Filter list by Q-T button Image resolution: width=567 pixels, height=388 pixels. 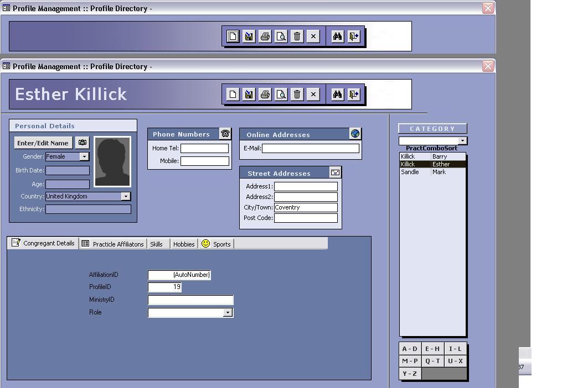tap(432, 361)
